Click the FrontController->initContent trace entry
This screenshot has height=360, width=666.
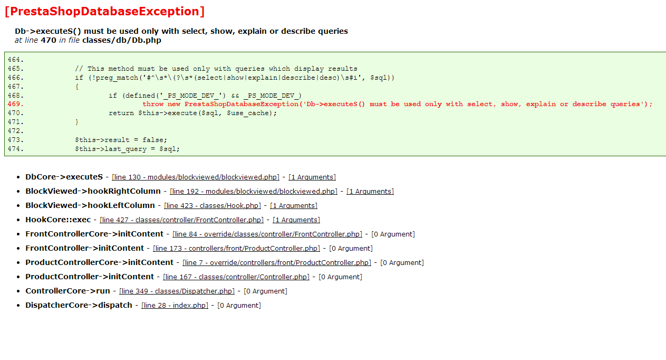point(85,248)
